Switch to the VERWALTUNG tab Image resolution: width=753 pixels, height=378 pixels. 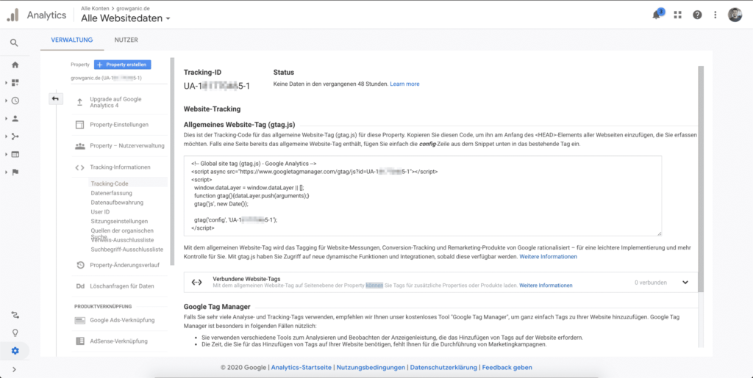click(72, 40)
